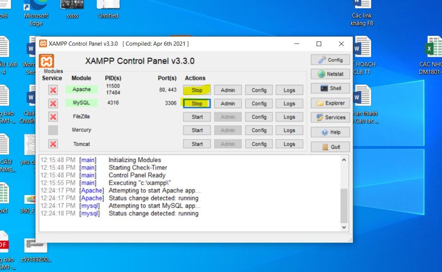Minimize the XAMPP Control Panel window

tap(297, 44)
